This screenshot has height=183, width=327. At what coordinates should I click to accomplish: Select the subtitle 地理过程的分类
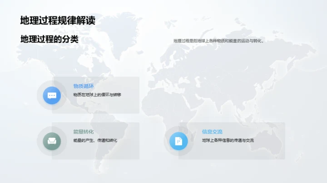[x=50, y=39]
